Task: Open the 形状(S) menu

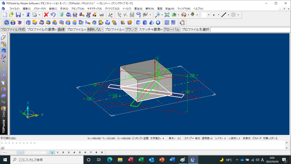Action: click(64, 9)
